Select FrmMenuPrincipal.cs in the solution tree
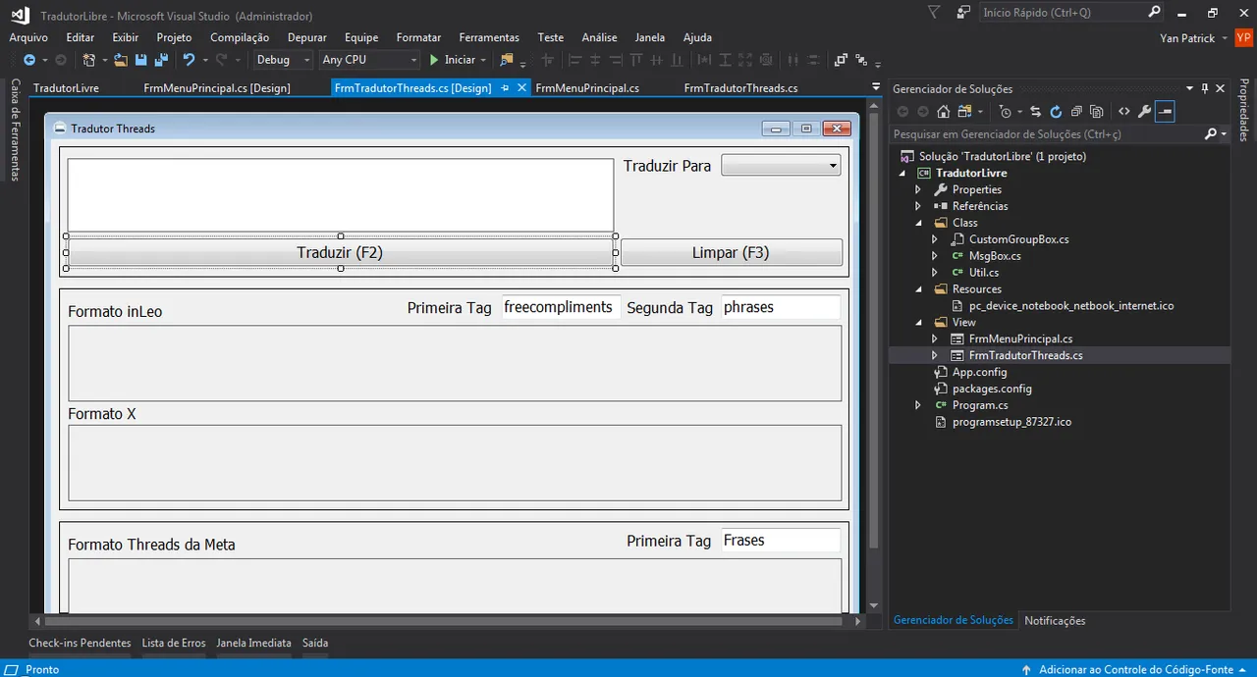Image resolution: width=1257 pixels, height=677 pixels. pos(1020,338)
